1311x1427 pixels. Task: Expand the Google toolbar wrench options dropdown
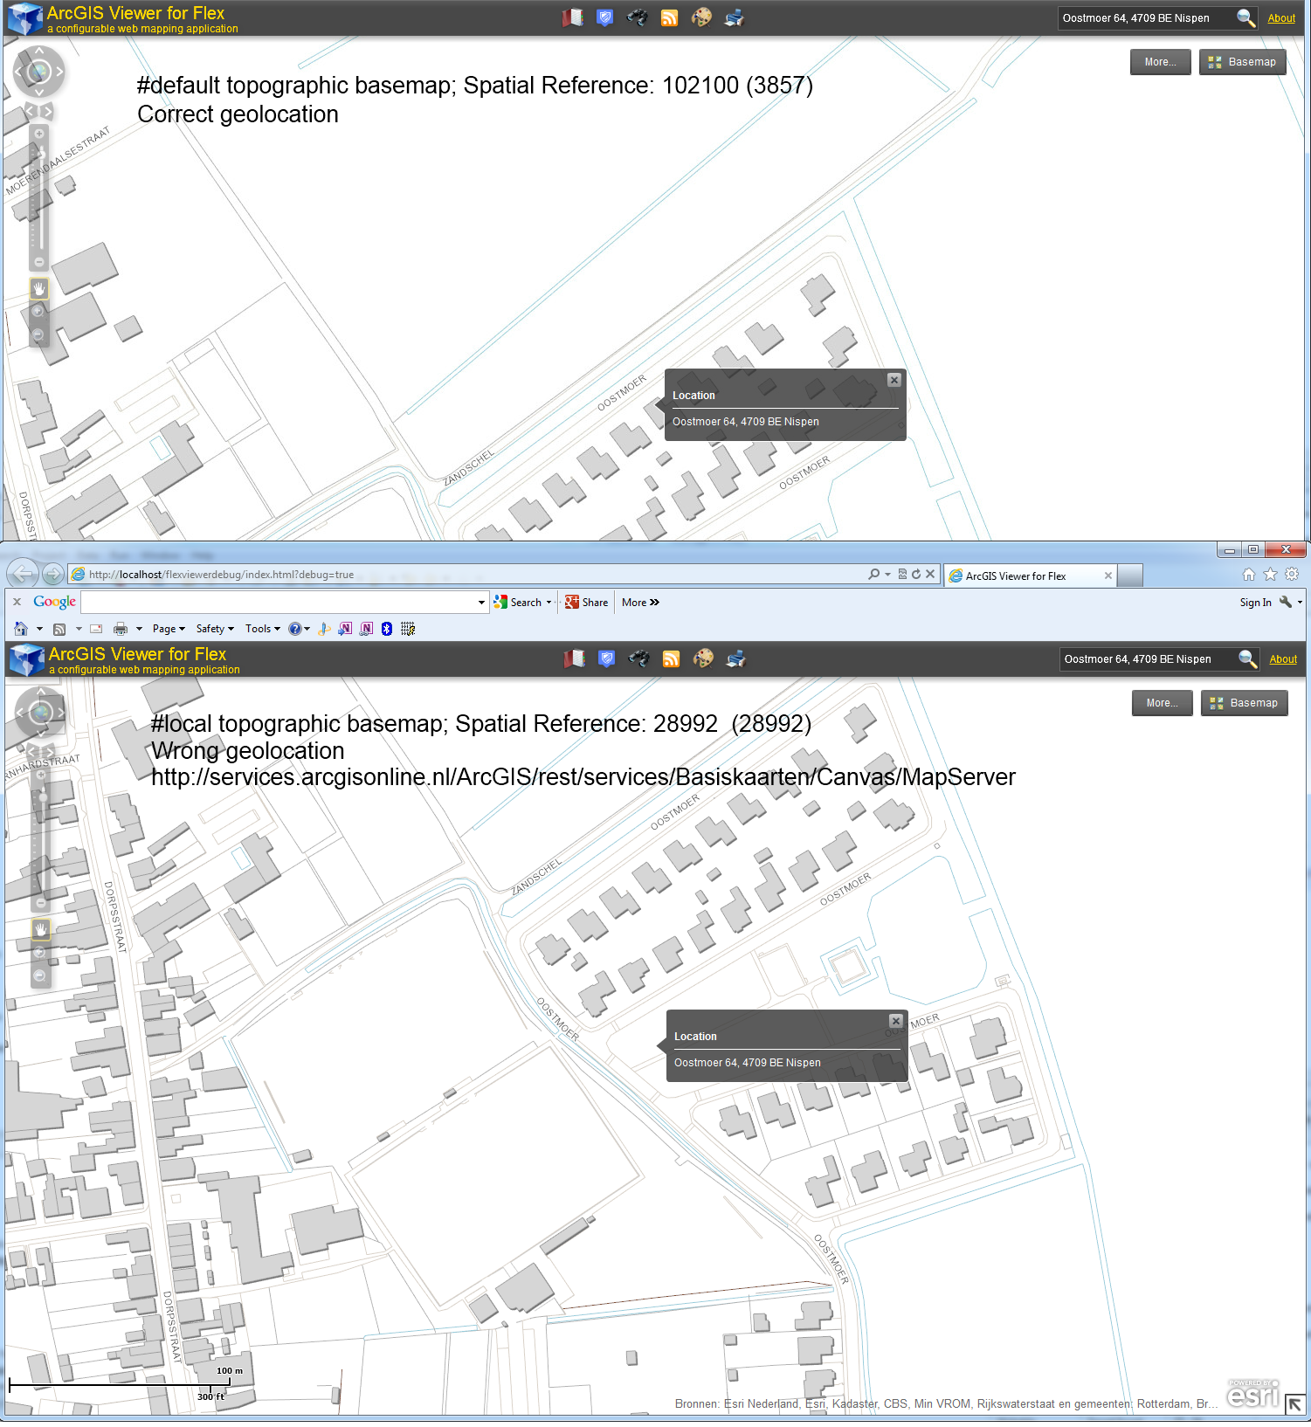[x=1300, y=602]
